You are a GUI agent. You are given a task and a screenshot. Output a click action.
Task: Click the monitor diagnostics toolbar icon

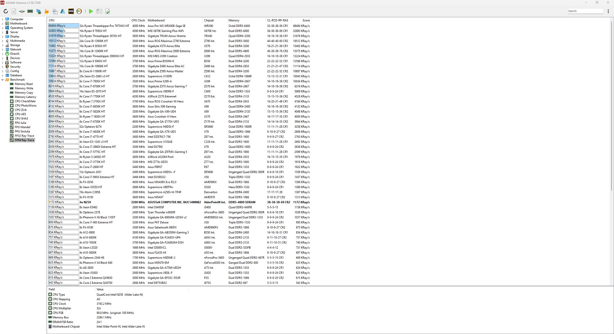click(38, 11)
